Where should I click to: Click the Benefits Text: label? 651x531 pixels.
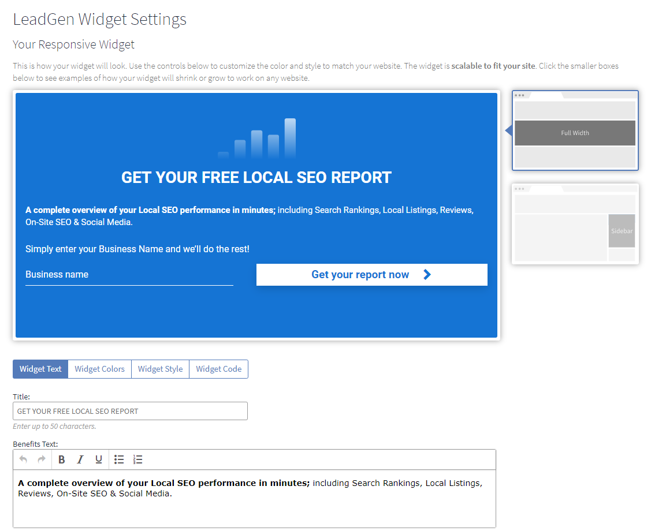[35, 444]
